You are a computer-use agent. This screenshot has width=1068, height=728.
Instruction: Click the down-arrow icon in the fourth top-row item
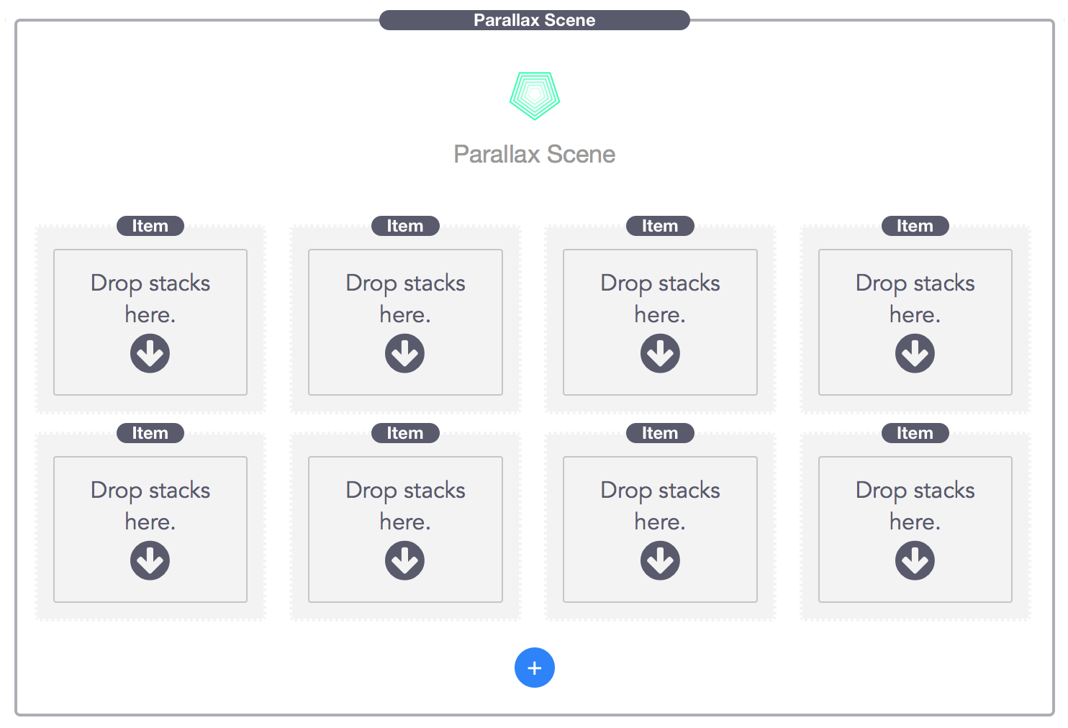pyautogui.click(x=915, y=353)
